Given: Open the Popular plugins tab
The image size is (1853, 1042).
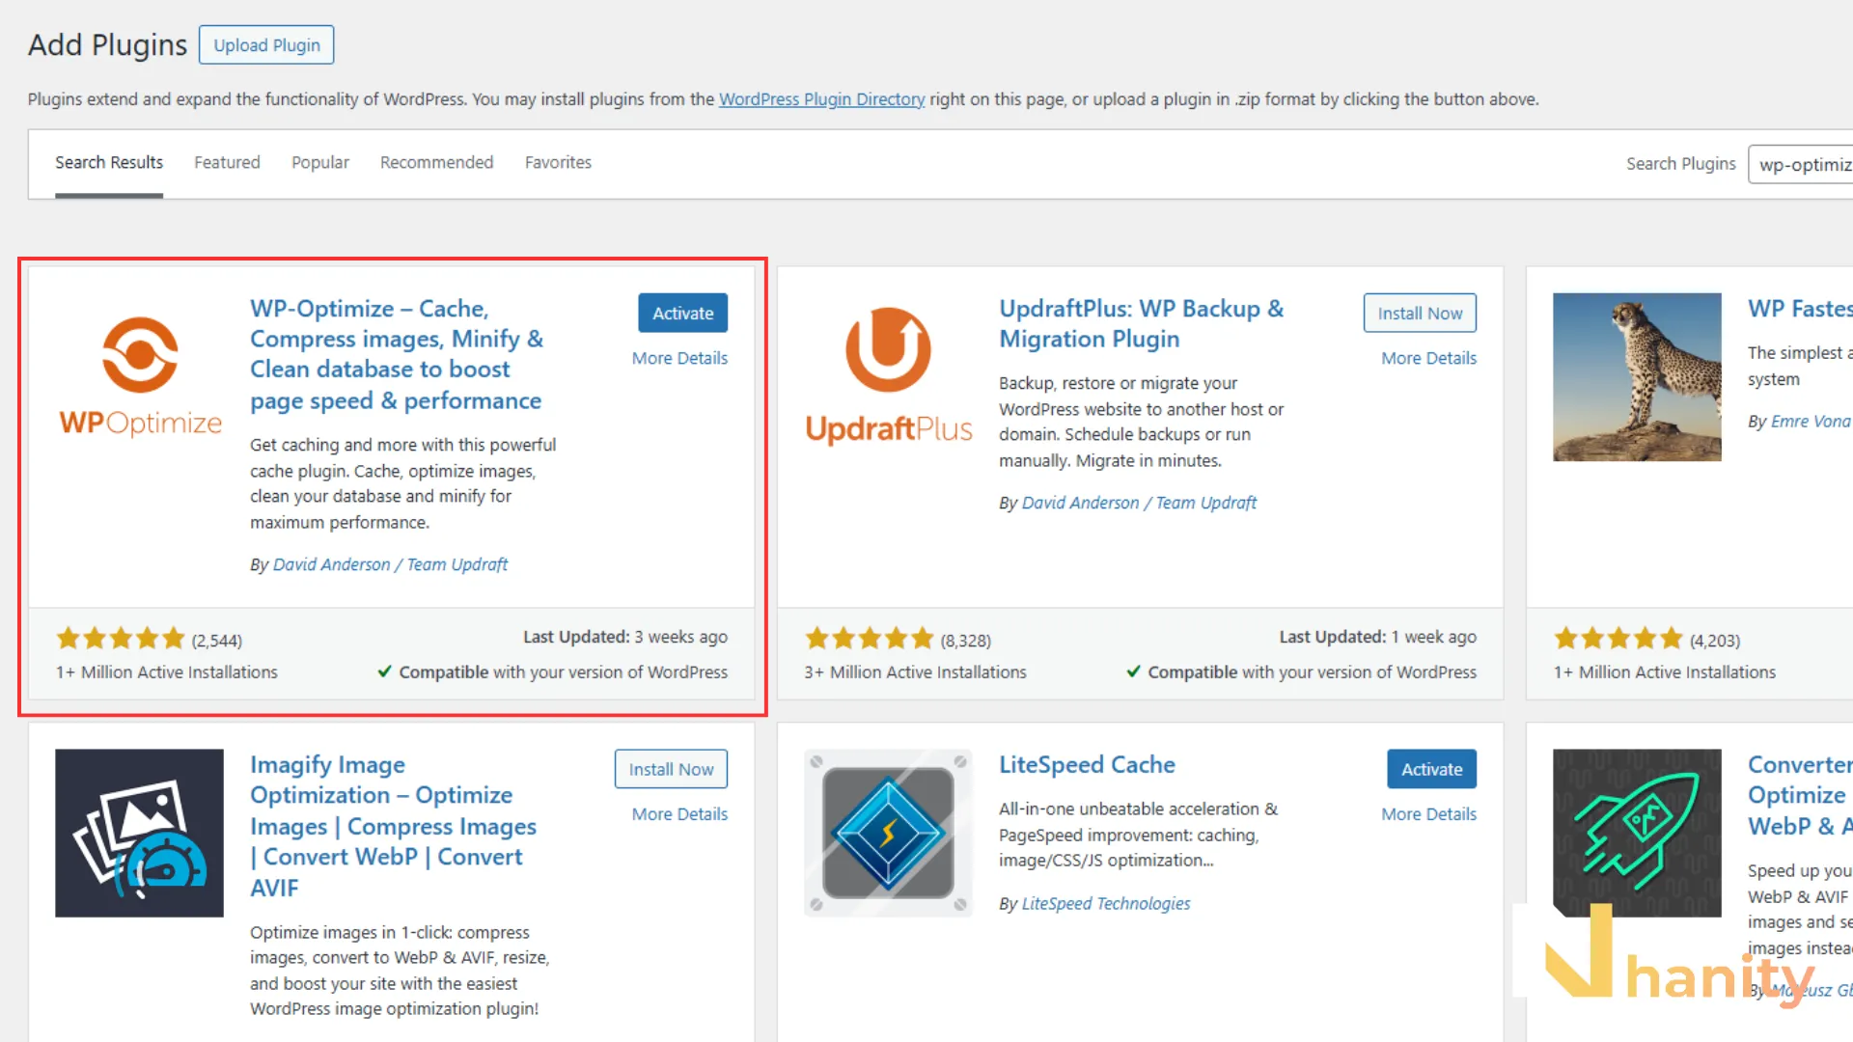Looking at the screenshot, I should point(320,163).
